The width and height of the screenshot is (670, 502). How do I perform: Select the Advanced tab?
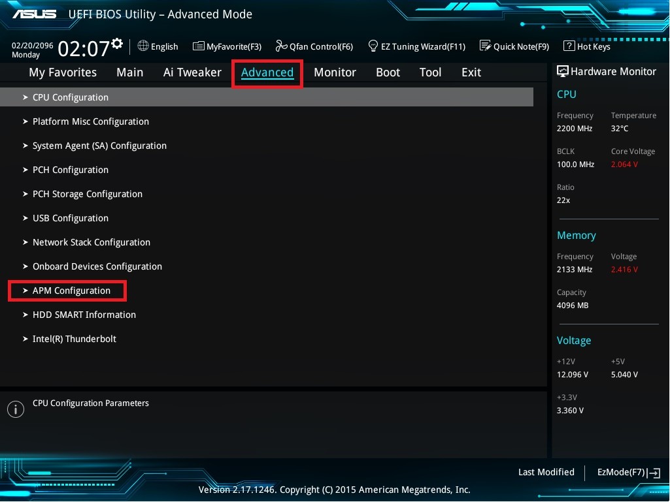click(267, 72)
